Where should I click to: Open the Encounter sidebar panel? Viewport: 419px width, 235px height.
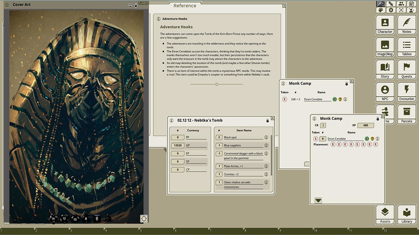point(407,92)
